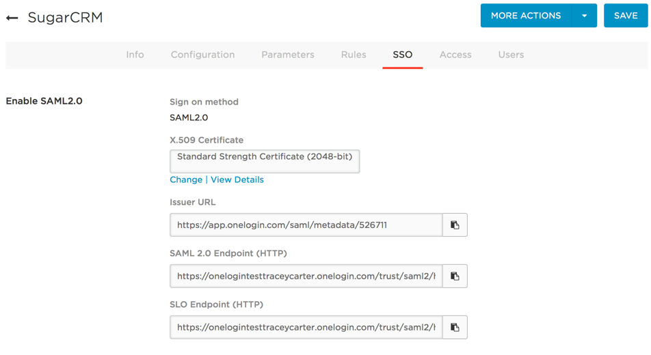Click the SSO tab
Viewport: 651px width, 355px height.
(402, 55)
